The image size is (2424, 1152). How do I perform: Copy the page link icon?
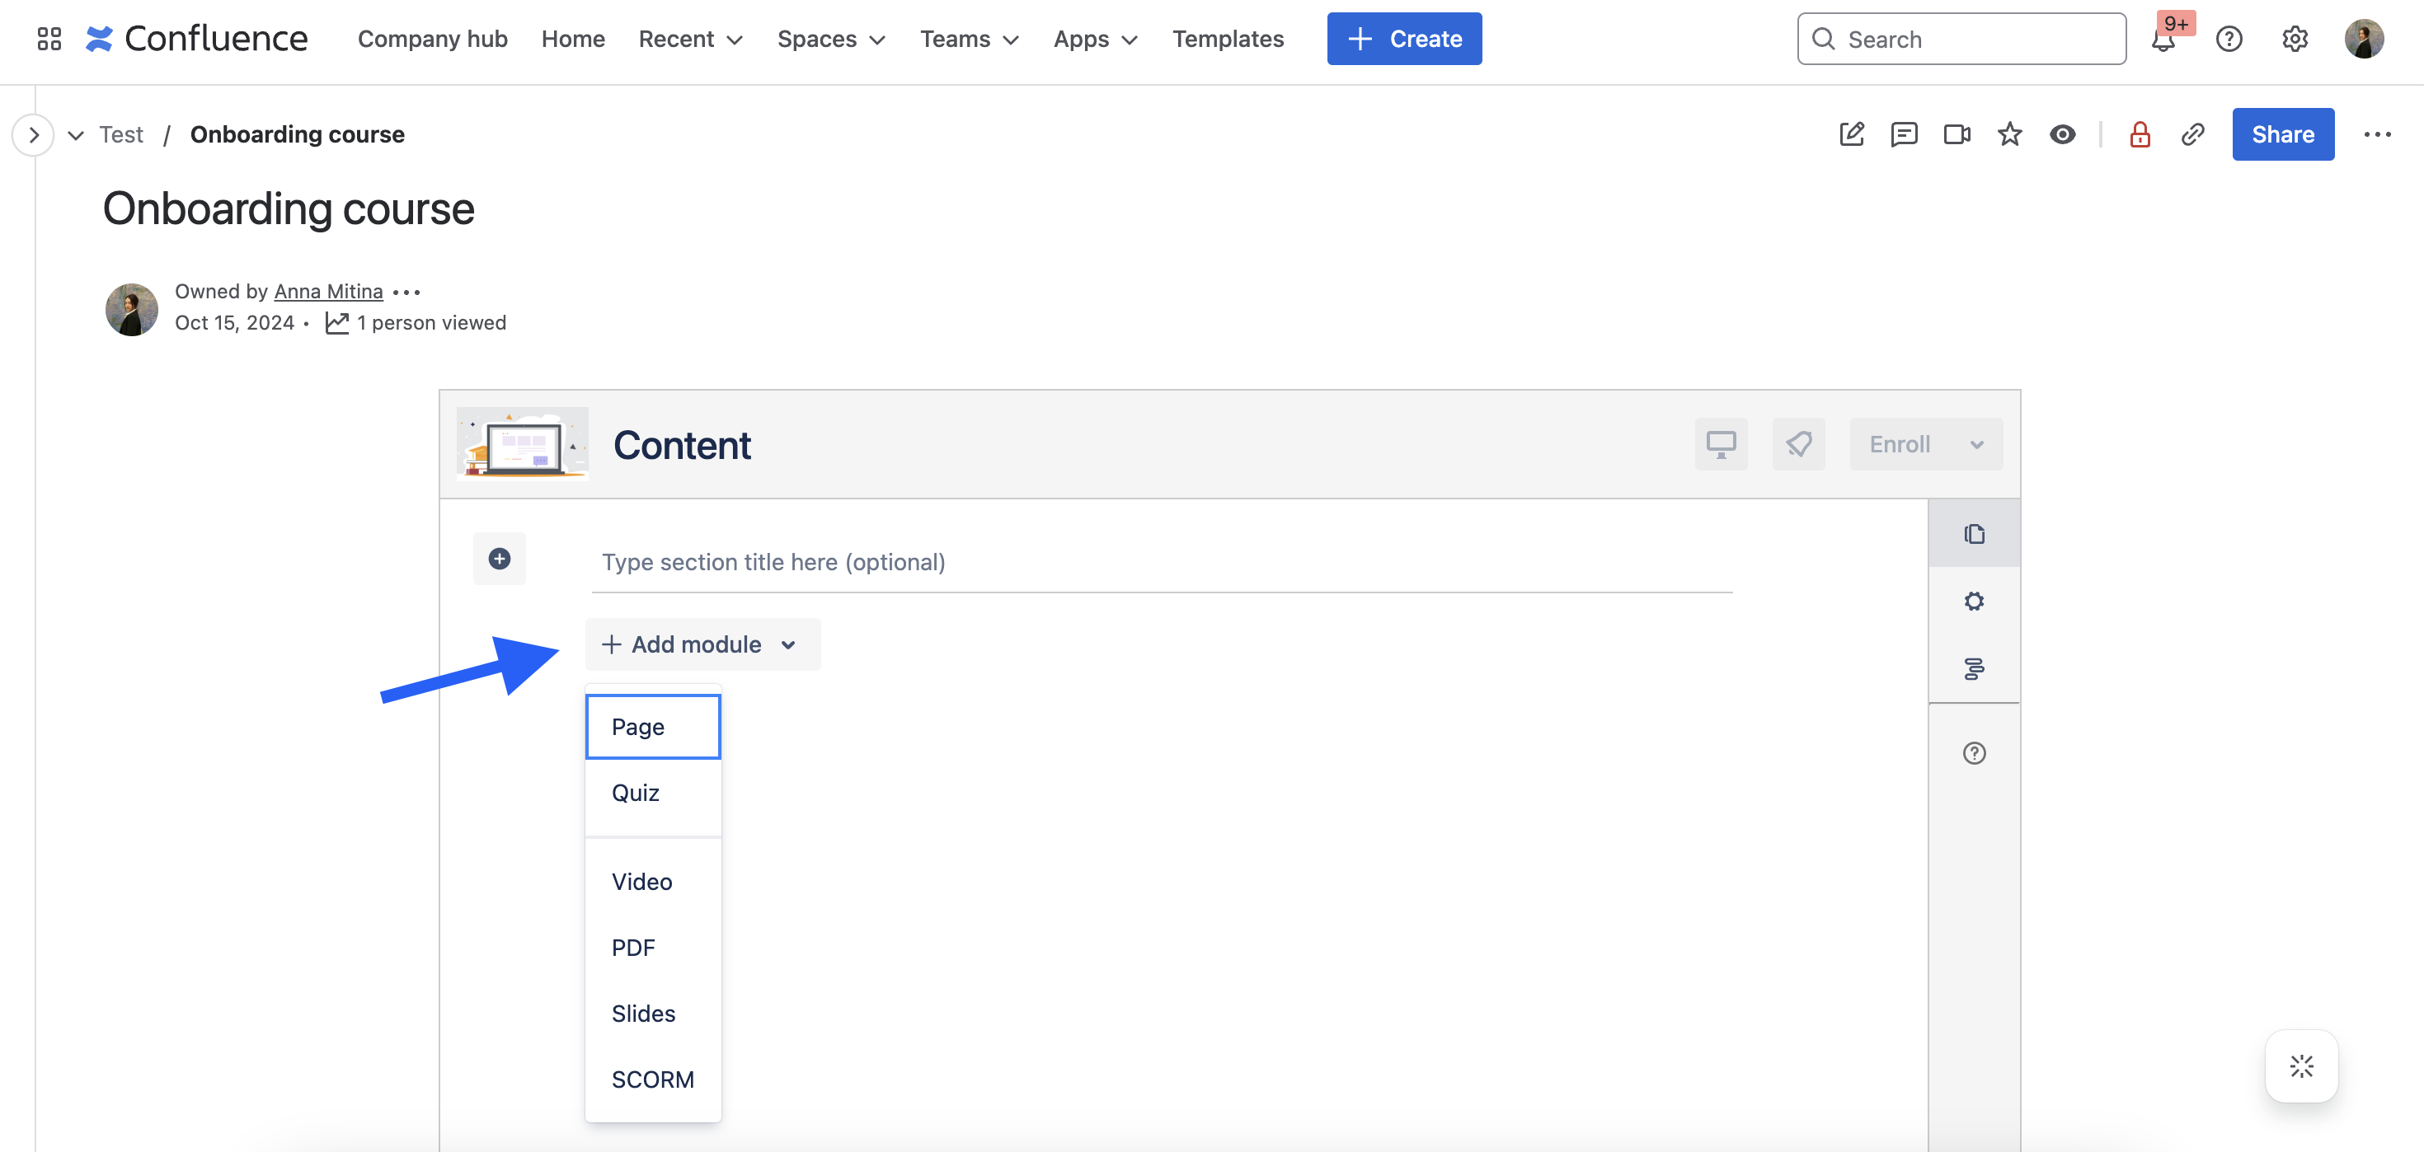pyautogui.click(x=2192, y=134)
